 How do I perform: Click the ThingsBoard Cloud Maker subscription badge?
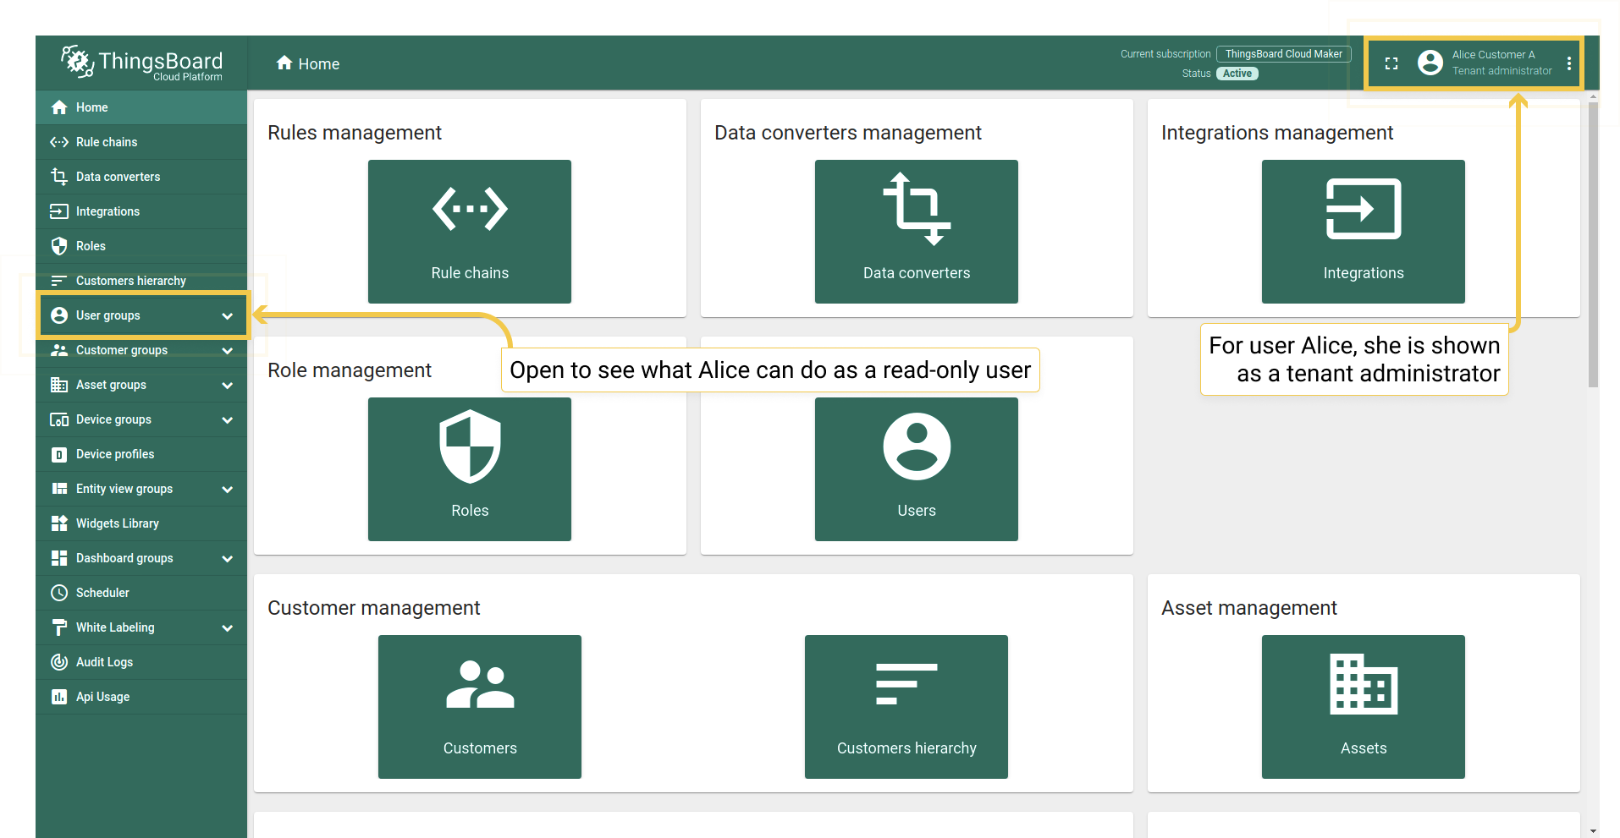tap(1283, 54)
